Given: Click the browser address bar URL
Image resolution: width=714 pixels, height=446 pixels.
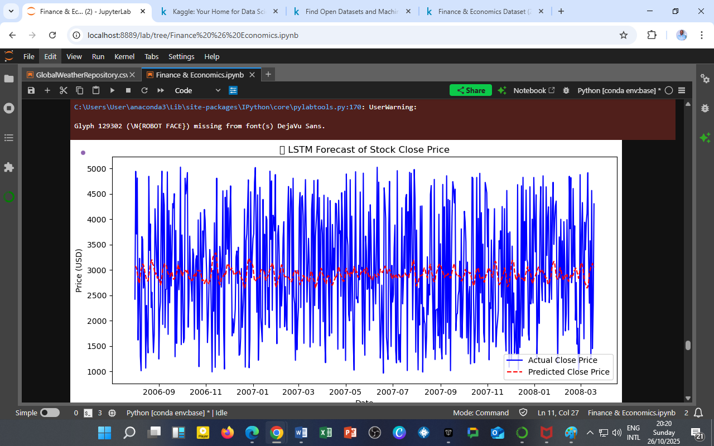Looking at the screenshot, I should [193, 35].
